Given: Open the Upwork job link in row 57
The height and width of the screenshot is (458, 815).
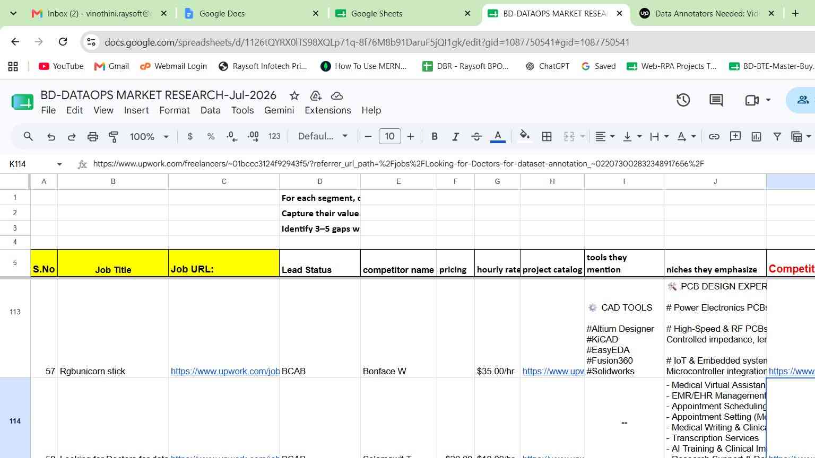Looking at the screenshot, I should tap(224, 371).
